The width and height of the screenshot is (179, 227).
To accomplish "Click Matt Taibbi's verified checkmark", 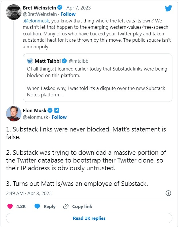I will tap(65, 61).
